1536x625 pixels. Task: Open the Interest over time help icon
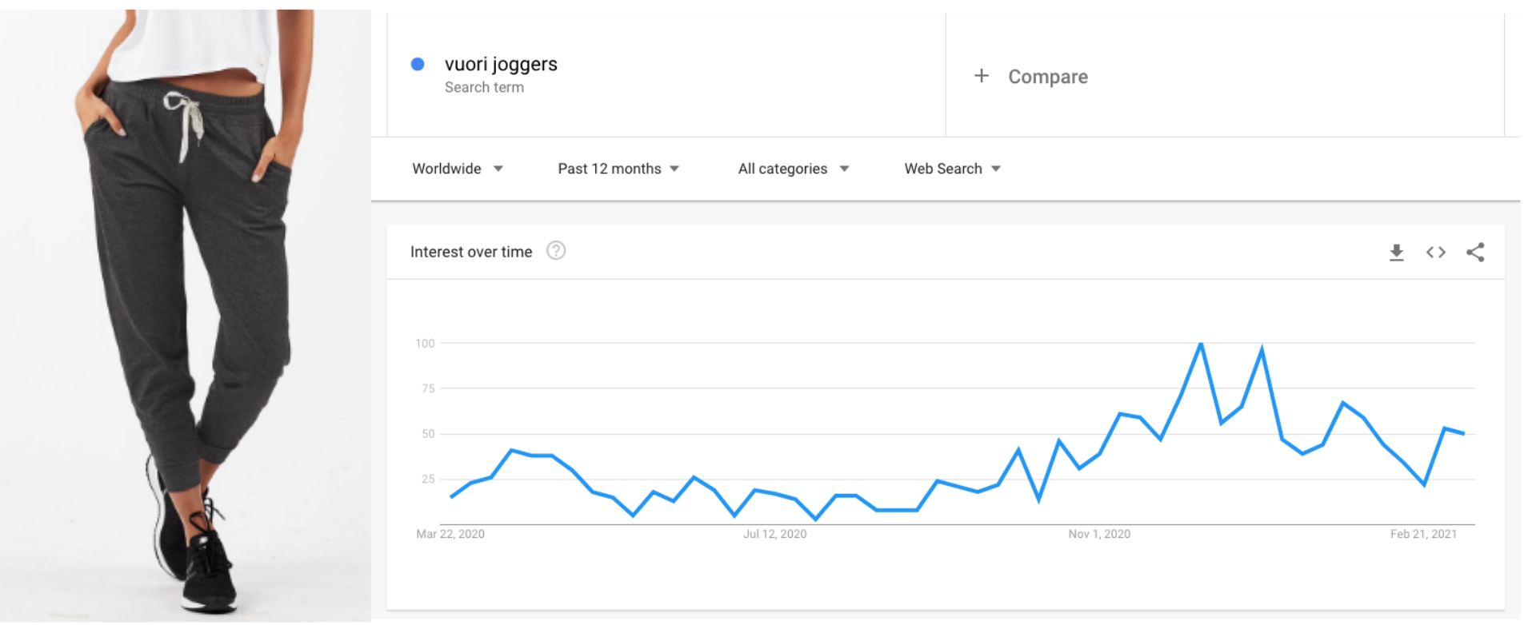[556, 251]
